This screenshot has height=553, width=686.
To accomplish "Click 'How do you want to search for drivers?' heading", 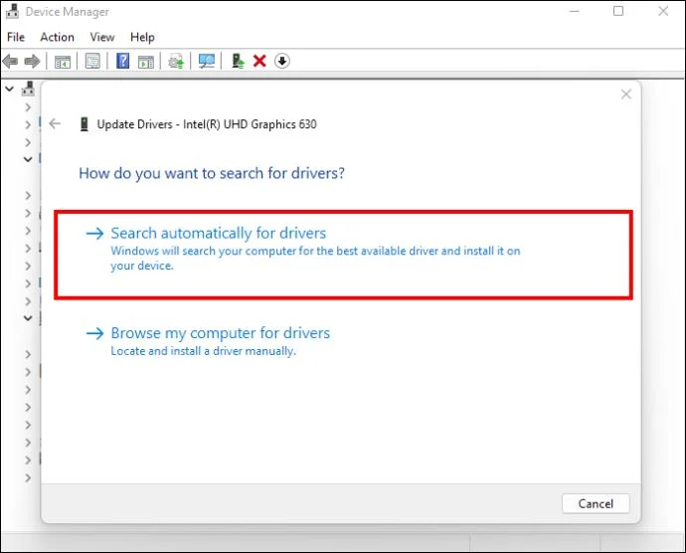I will coord(212,173).
